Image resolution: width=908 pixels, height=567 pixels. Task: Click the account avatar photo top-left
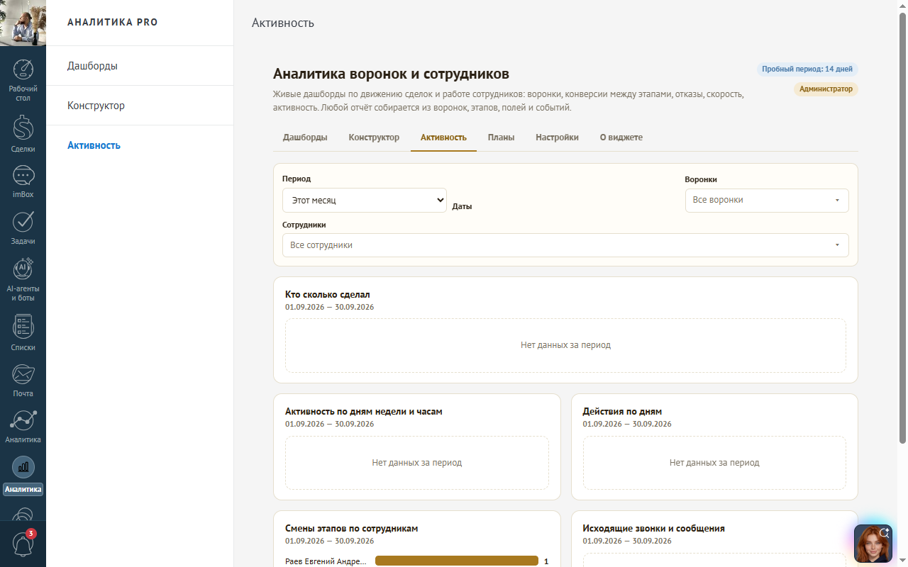tap(23, 23)
